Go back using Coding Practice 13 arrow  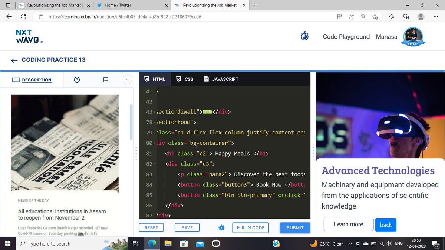14,60
